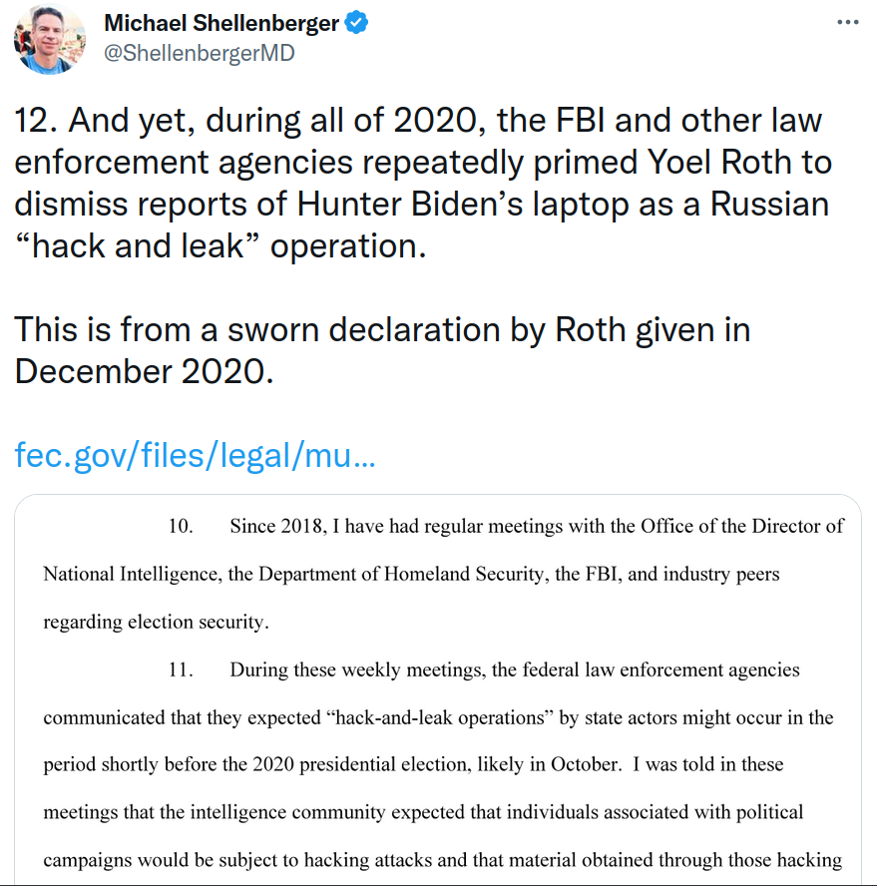Click the Michael Shellenberger display name
This screenshot has height=886, width=877.
221,23
